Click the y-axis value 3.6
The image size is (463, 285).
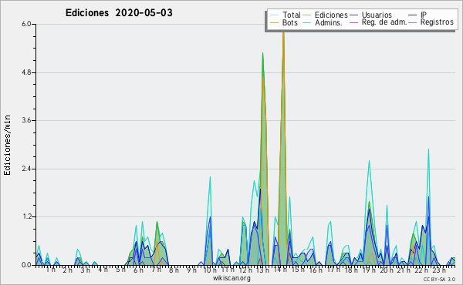click(x=26, y=120)
